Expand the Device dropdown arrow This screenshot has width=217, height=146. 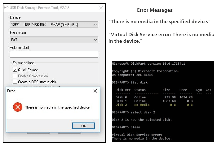click(x=95, y=25)
